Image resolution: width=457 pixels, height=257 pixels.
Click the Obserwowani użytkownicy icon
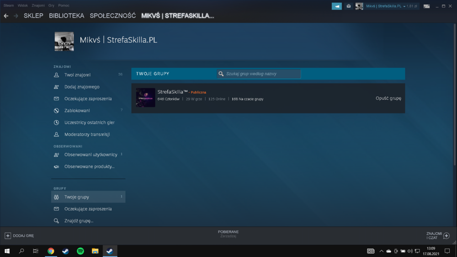tap(56, 155)
